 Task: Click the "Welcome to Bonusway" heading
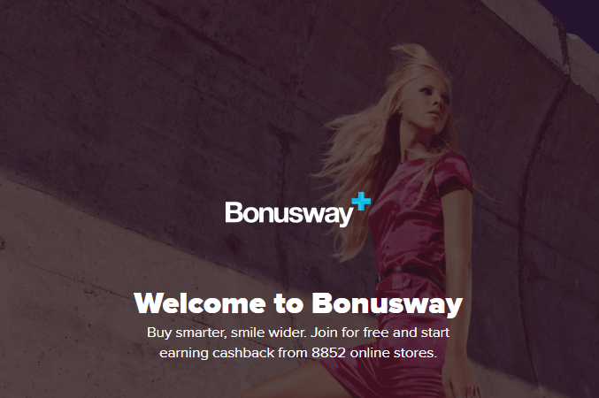click(298, 303)
